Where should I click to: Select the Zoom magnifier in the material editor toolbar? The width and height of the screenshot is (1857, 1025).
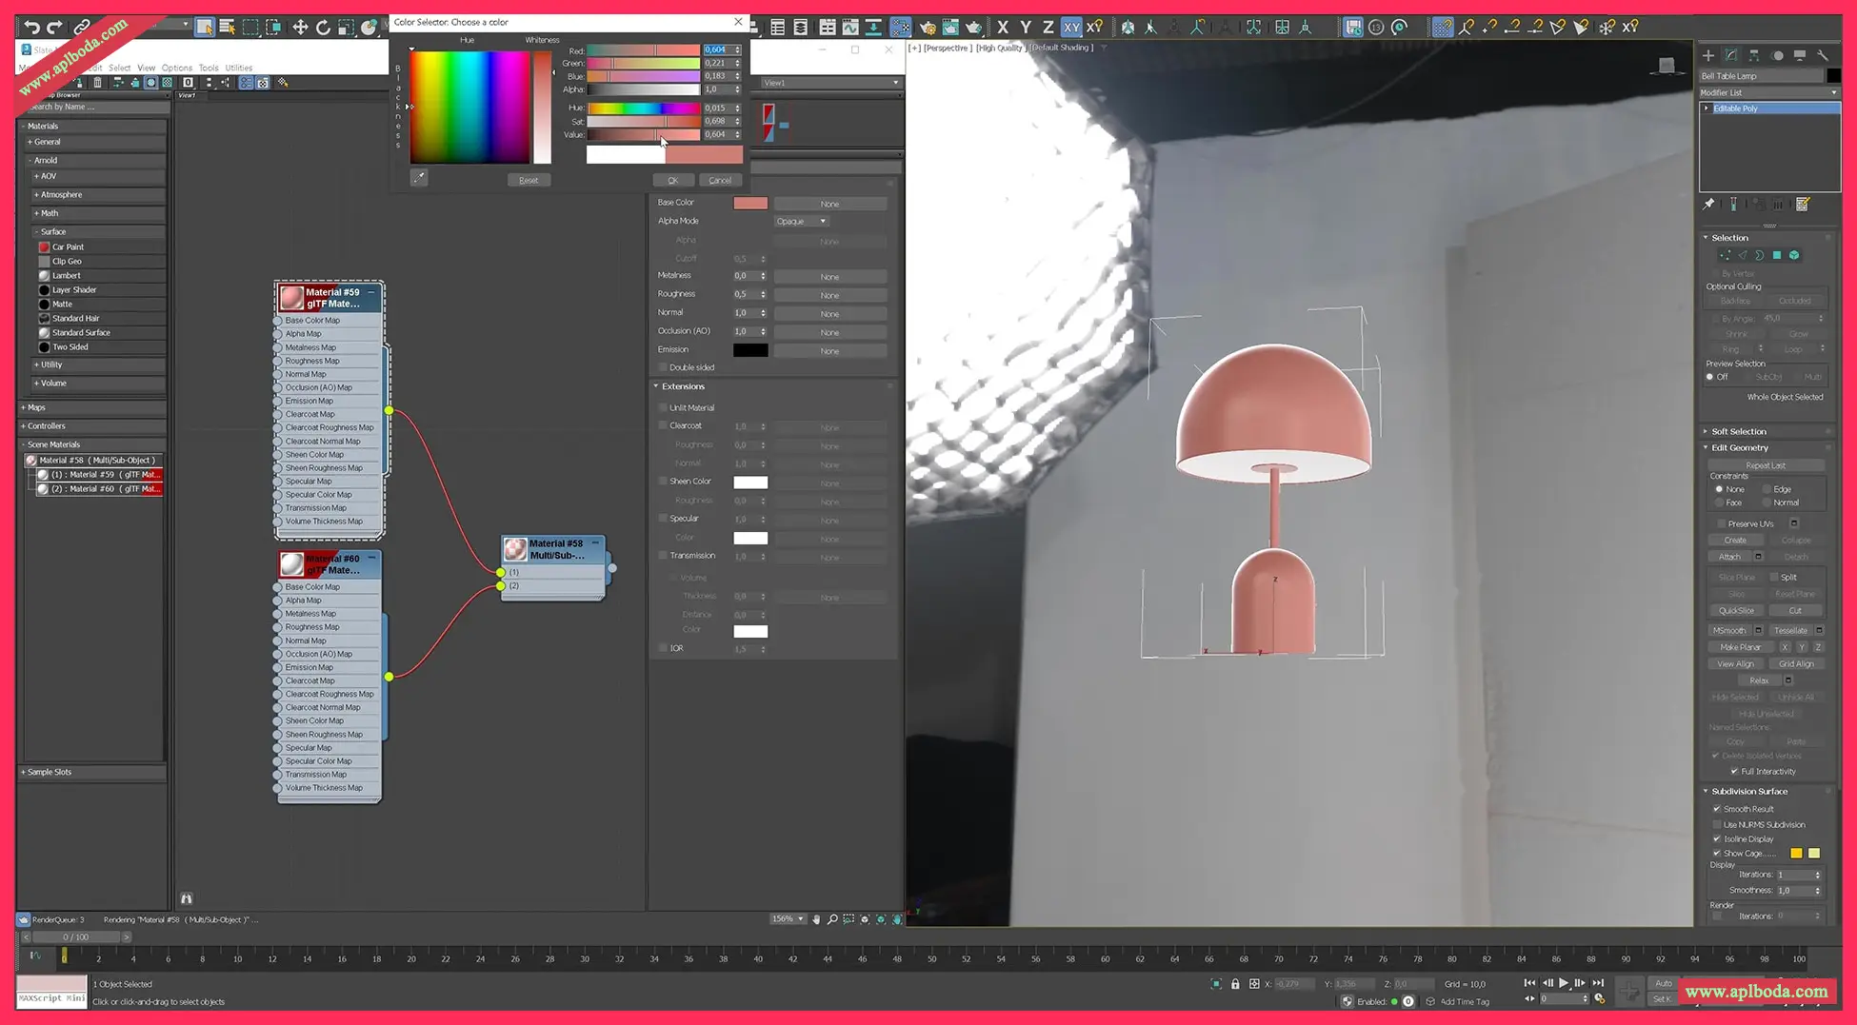coord(832,919)
